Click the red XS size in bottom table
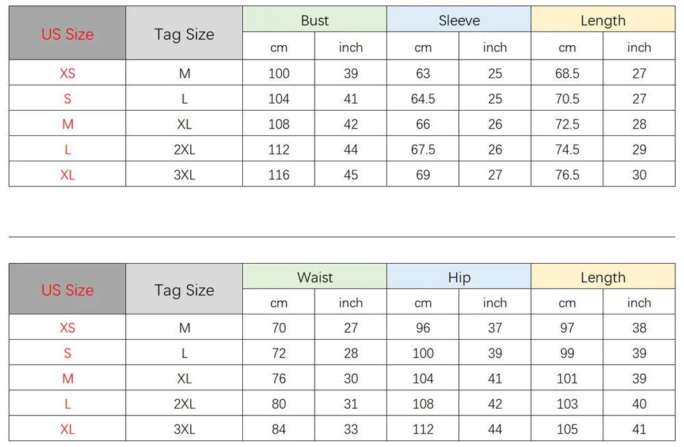The image size is (684, 447). point(68,328)
